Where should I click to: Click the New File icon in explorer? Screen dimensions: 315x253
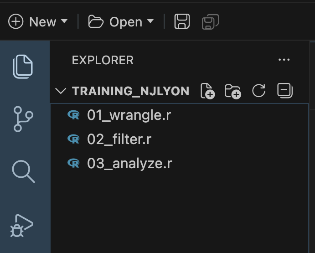click(x=207, y=91)
